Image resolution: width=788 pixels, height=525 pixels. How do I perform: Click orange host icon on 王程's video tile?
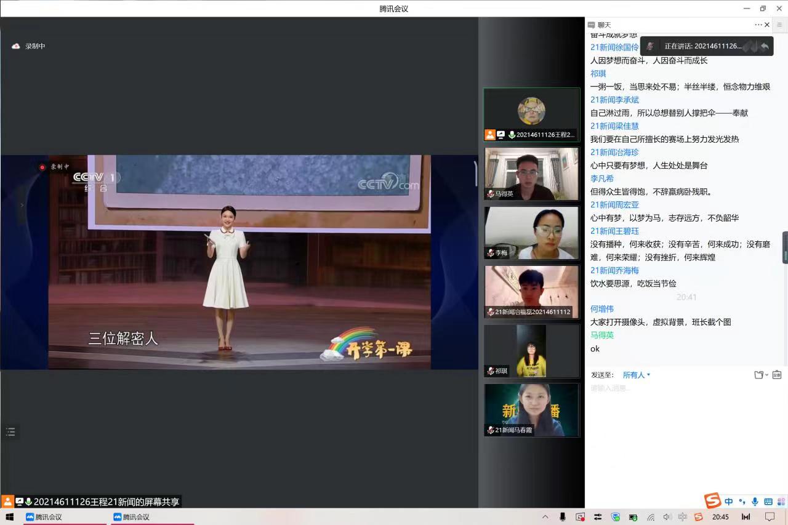(x=490, y=135)
